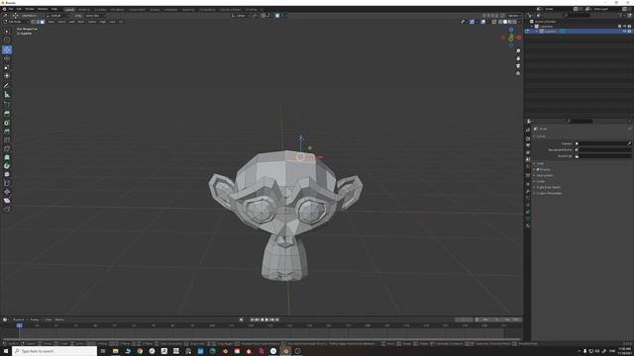Viewport: 634px width, 356px height.
Task: Select the Smooth vertices tool
Action: click(x=7, y=174)
